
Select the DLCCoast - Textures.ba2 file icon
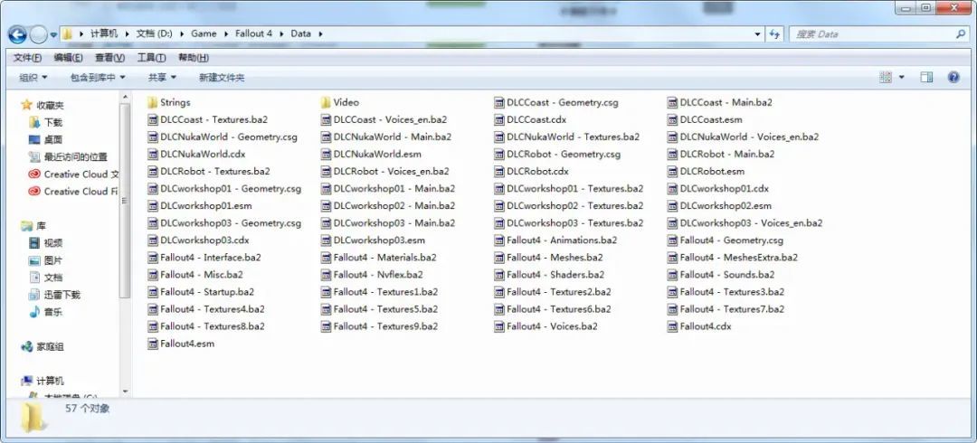[x=153, y=119]
